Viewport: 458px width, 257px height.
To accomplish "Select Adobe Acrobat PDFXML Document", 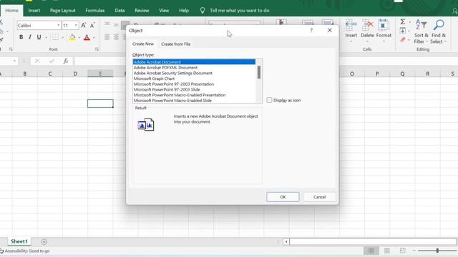I will [x=194, y=68].
